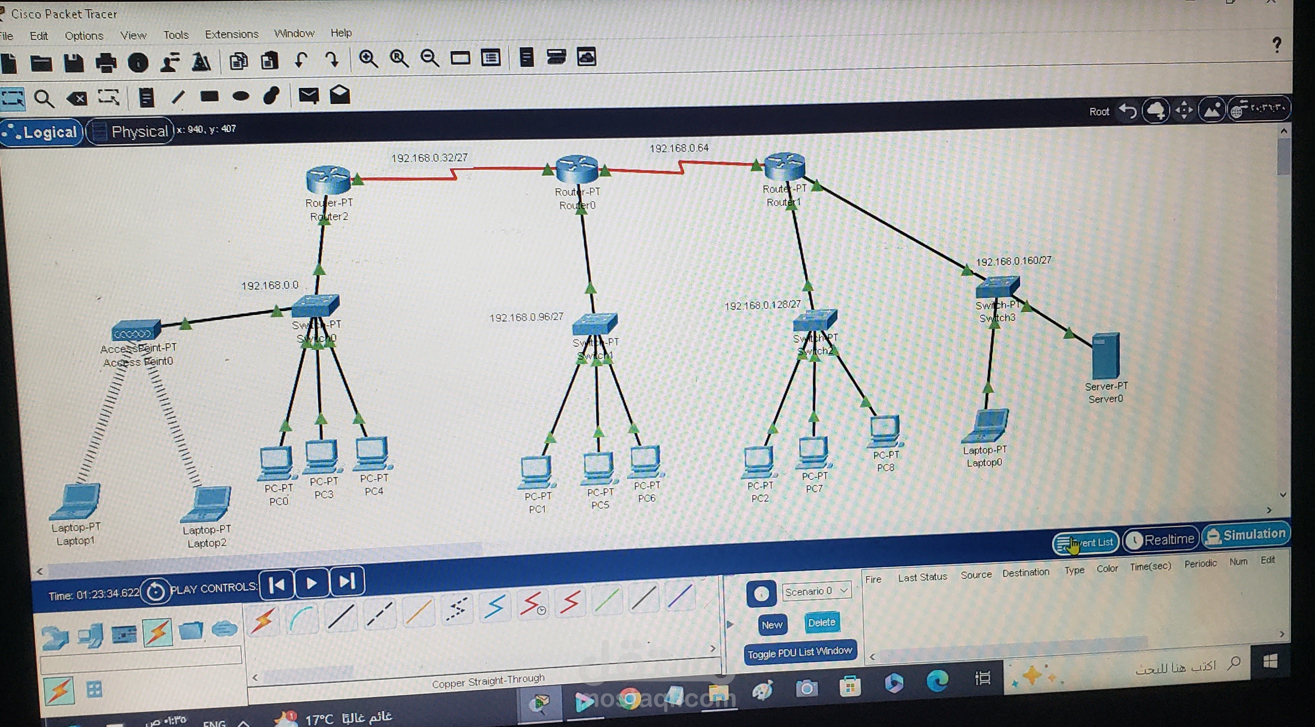
Task: Click the question mark help icon
Action: pyautogui.click(x=1277, y=45)
